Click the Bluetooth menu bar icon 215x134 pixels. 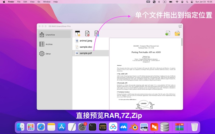click(159, 2)
